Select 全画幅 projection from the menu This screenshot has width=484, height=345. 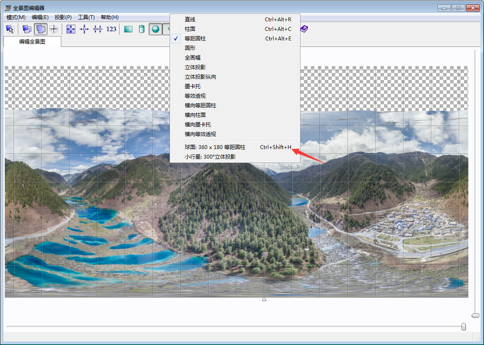click(x=235, y=58)
